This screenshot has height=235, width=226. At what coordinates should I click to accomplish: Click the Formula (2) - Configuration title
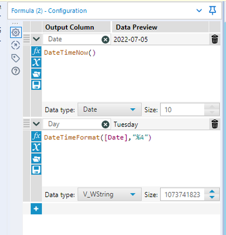pyautogui.click(x=49, y=11)
